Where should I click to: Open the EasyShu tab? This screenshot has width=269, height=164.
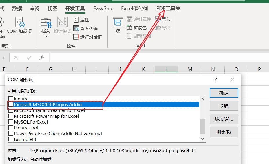pos(103,8)
